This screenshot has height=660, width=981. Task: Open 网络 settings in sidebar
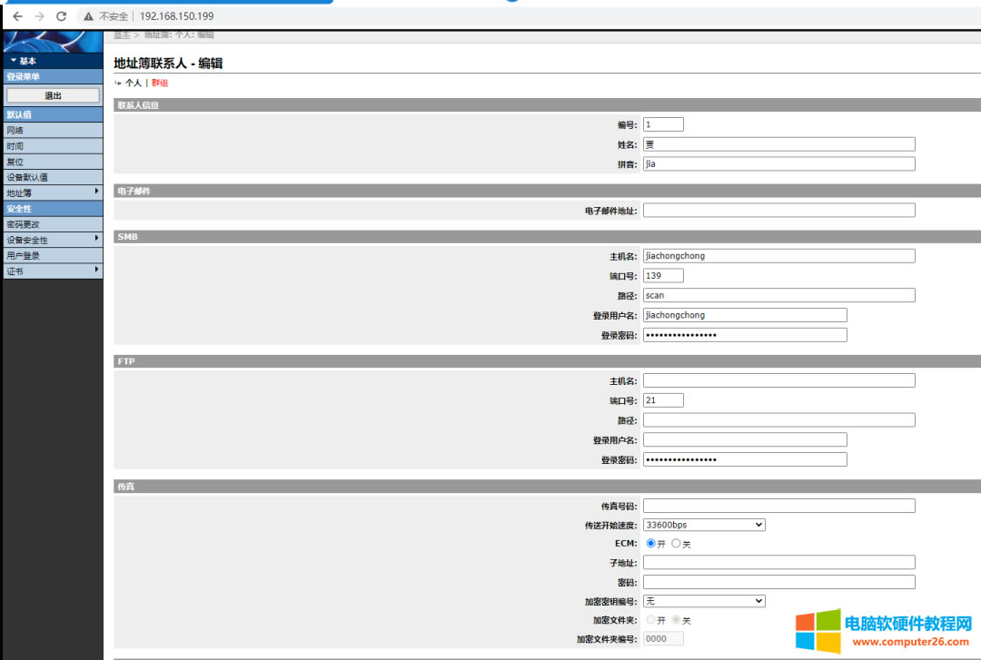52,130
